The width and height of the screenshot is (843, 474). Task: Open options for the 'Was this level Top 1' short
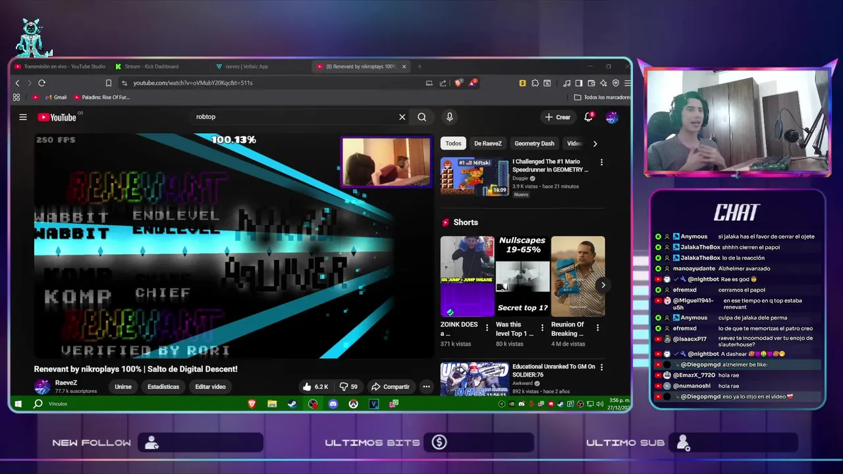(543, 327)
